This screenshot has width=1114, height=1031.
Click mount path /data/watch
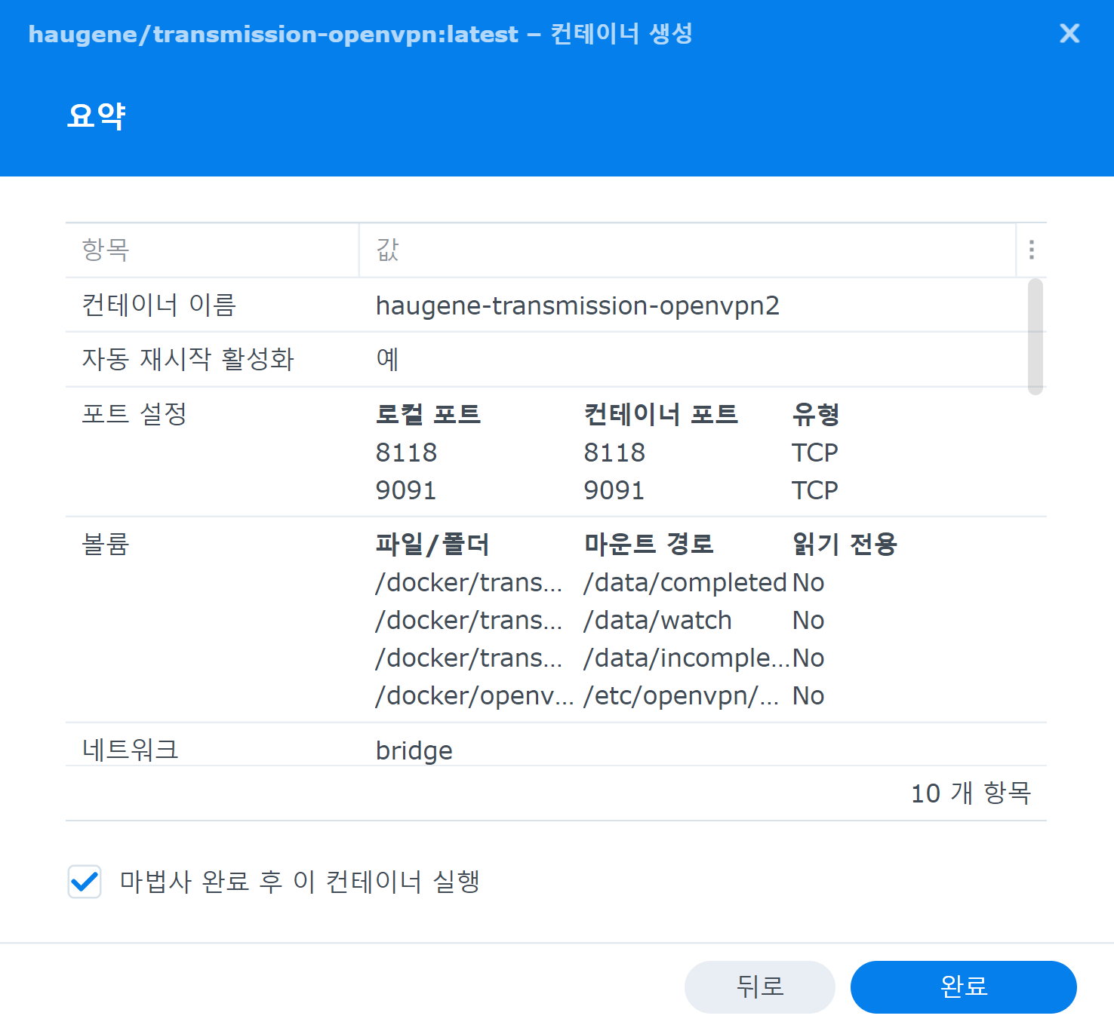657,620
